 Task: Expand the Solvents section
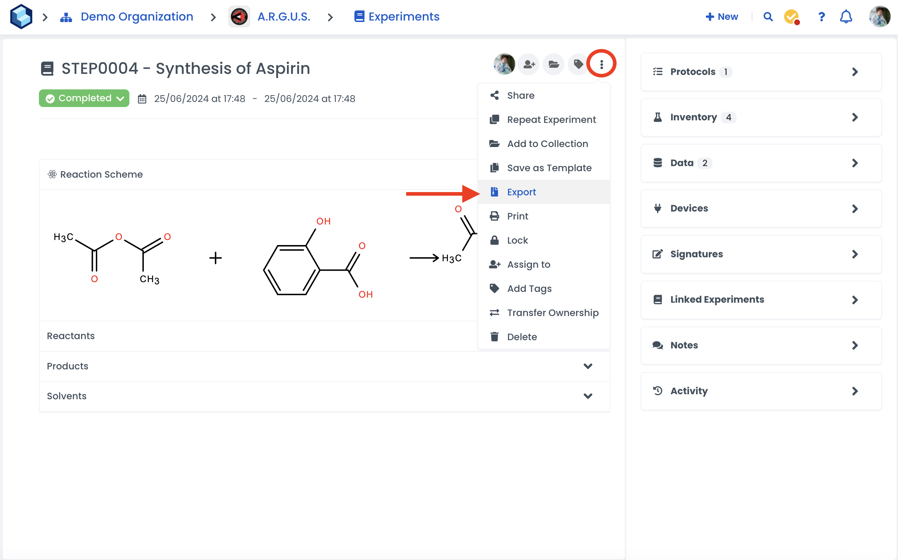588,396
